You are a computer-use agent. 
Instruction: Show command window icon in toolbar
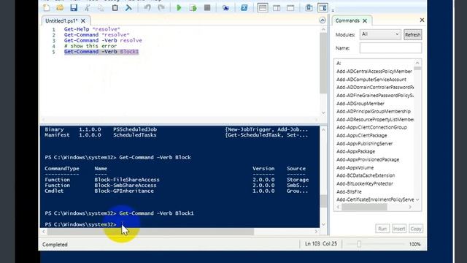pyautogui.click(x=309, y=7)
